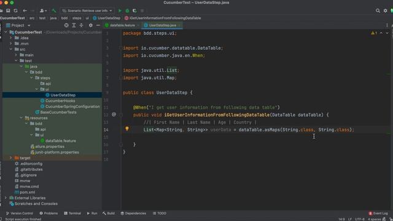
Task: Collapse the java folder arrow
Action: (21, 66)
